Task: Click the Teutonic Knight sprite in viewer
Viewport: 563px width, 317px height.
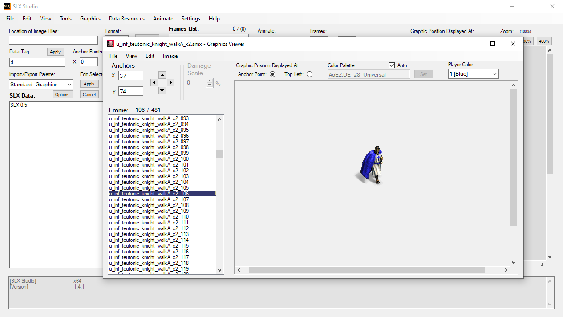Action: (x=370, y=165)
